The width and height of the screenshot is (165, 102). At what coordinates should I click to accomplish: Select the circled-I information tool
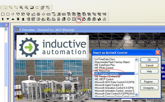[69, 19]
